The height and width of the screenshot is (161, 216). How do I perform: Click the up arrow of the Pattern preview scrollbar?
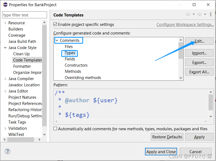[211, 92]
